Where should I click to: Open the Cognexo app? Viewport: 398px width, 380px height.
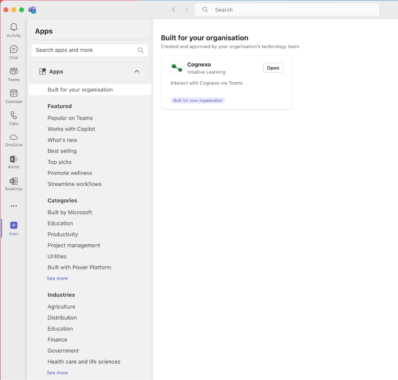click(273, 68)
